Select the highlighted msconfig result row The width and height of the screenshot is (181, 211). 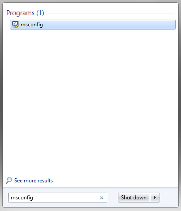[93, 25]
